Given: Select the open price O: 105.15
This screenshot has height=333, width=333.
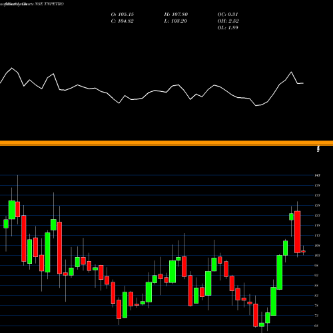Looking at the screenshot, I should [x=123, y=15].
